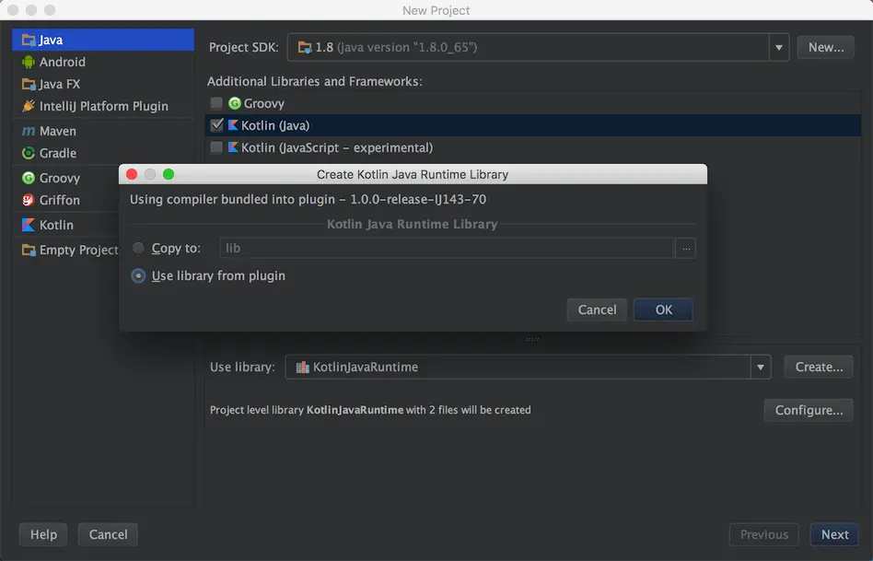The image size is (873, 561).
Task: Click the Empty Project folder icon
Action: coord(29,250)
